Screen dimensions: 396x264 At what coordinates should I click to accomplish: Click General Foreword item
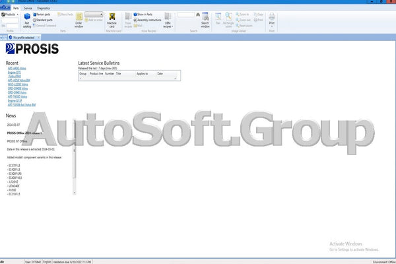(44, 26)
